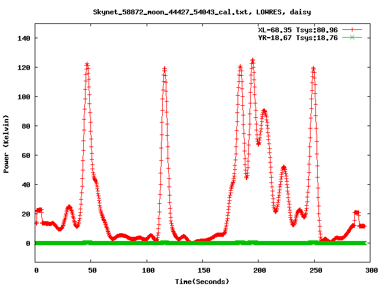Viewport: 383px width, 287px height.
Task: Click the first tall red peak's top
Action: coord(87,65)
